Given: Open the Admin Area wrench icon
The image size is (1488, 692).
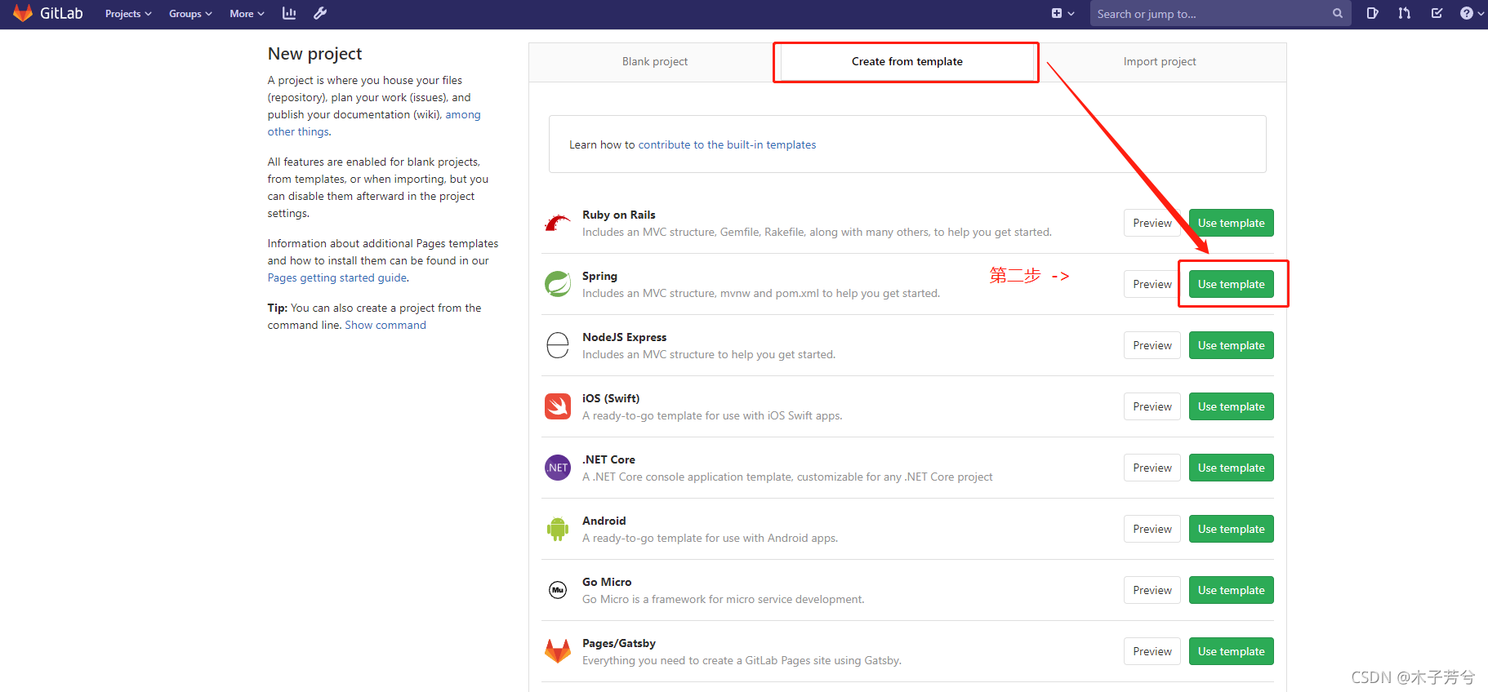Looking at the screenshot, I should tap(320, 13).
